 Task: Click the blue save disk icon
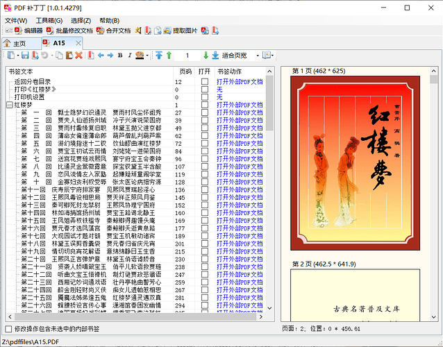tap(25, 56)
